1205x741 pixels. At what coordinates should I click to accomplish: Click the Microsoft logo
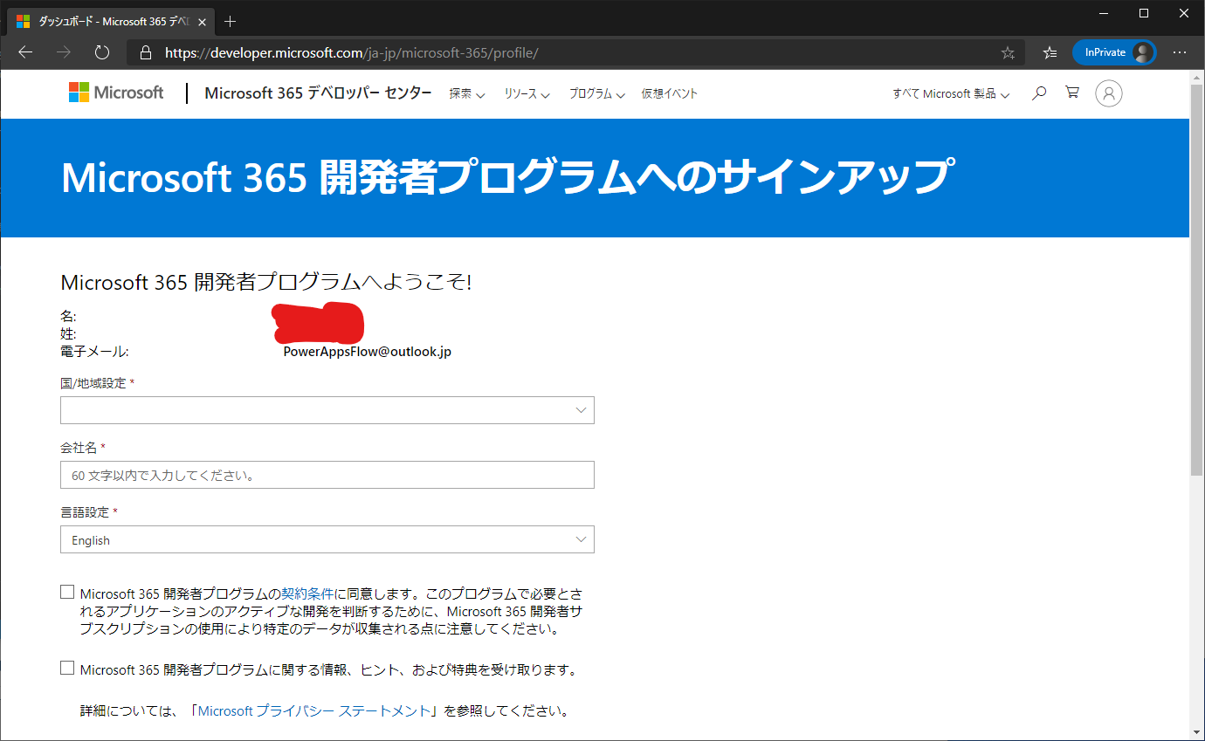pyautogui.click(x=116, y=93)
